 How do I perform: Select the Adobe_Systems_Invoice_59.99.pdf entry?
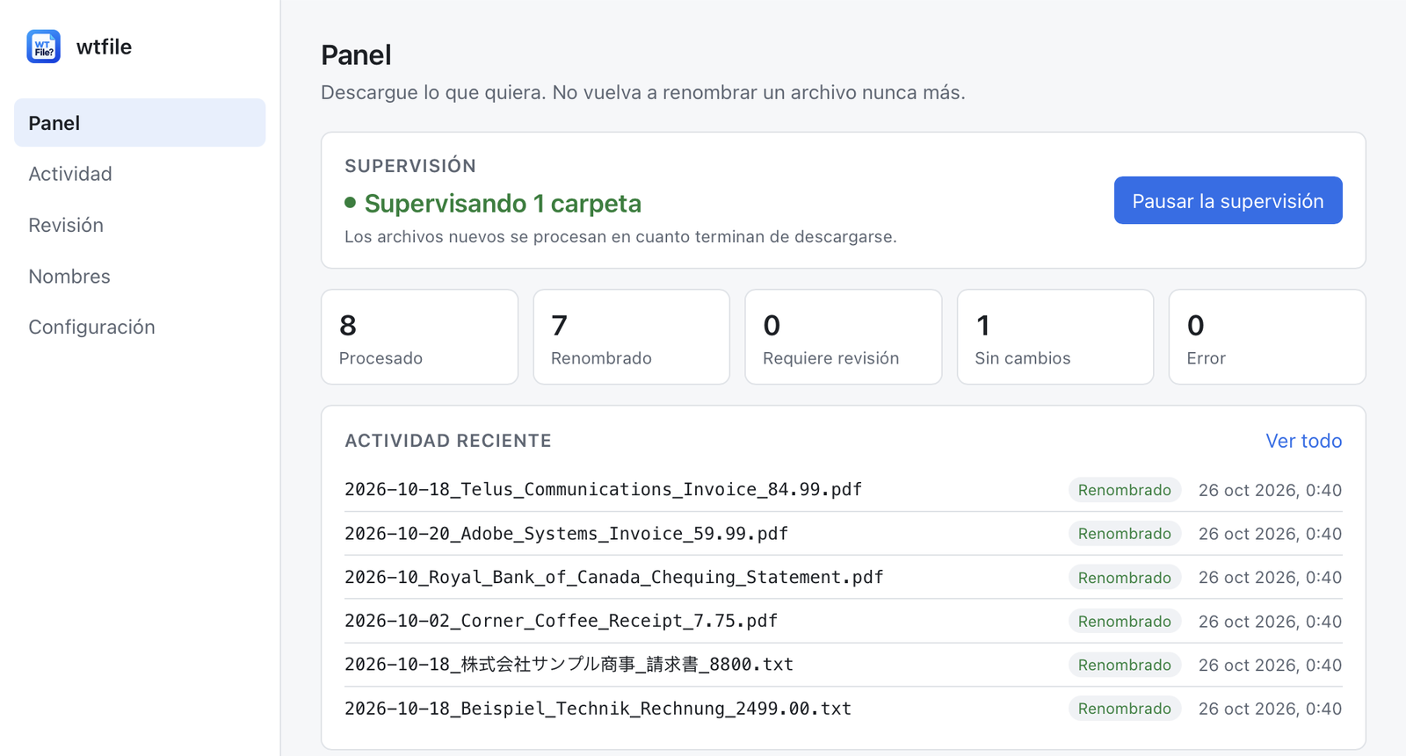tap(566, 533)
